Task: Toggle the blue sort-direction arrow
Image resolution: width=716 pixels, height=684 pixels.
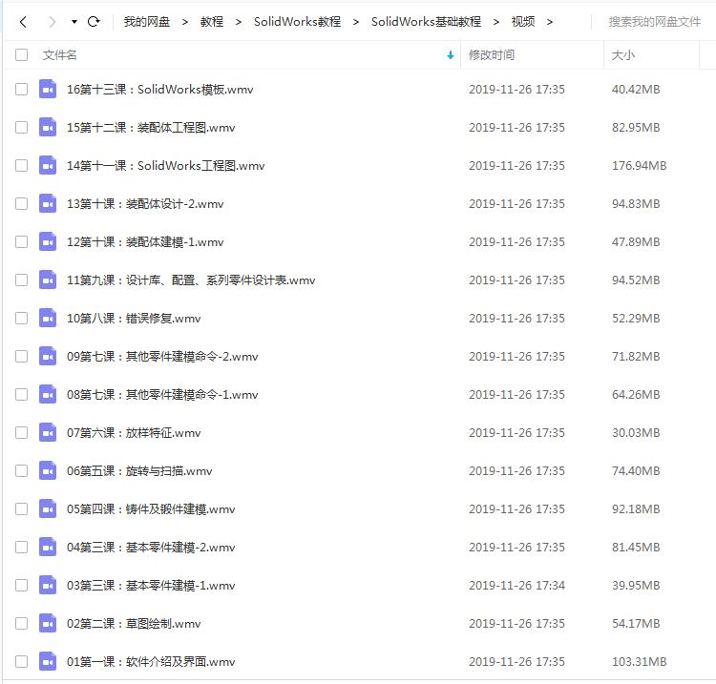Action: click(451, 54)
